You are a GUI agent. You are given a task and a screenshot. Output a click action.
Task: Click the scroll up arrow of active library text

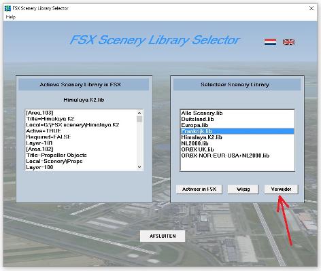139,113
